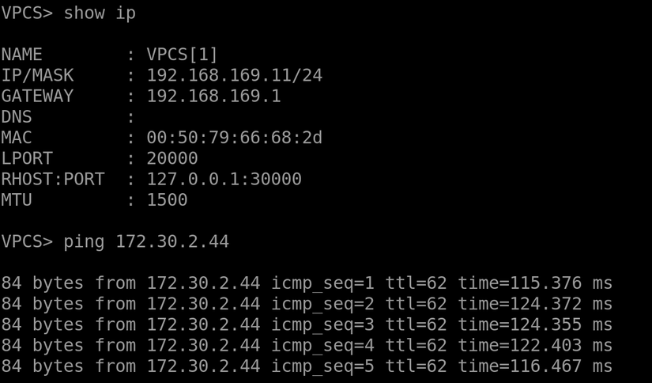Click the time=116.467 ms value
The image size is (652, 383).
click(535, 366)
